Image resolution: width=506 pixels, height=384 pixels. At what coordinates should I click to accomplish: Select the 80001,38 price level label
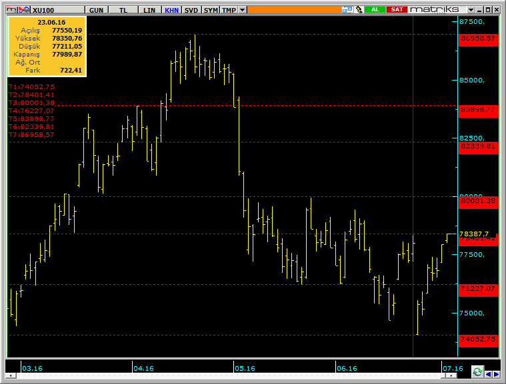pyautogui.click(x=477, y=201)
